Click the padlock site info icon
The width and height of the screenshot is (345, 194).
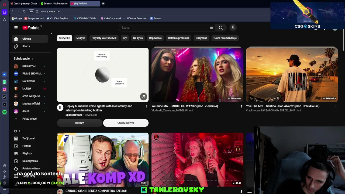(x=37, y=11)
